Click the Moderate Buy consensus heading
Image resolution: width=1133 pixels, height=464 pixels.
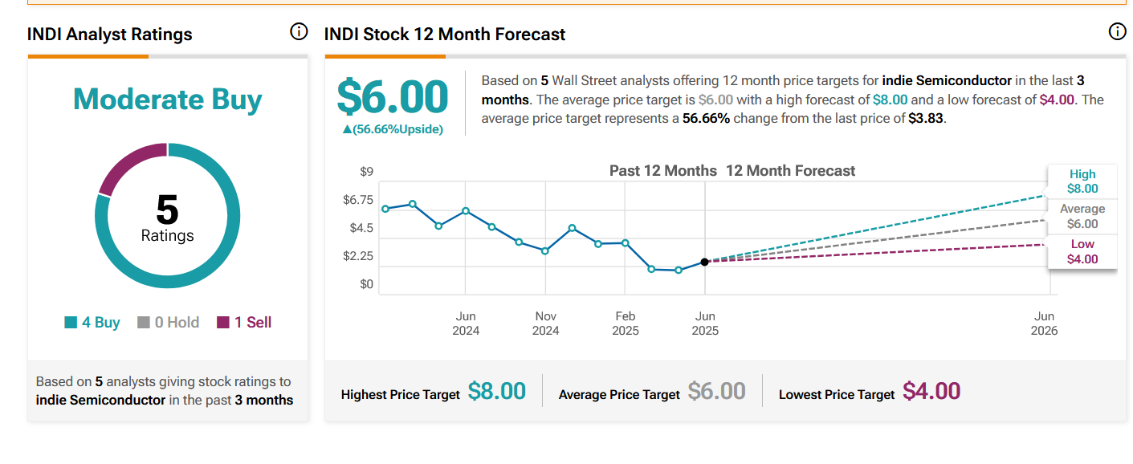pyautogui.click(x=168, y=100)
